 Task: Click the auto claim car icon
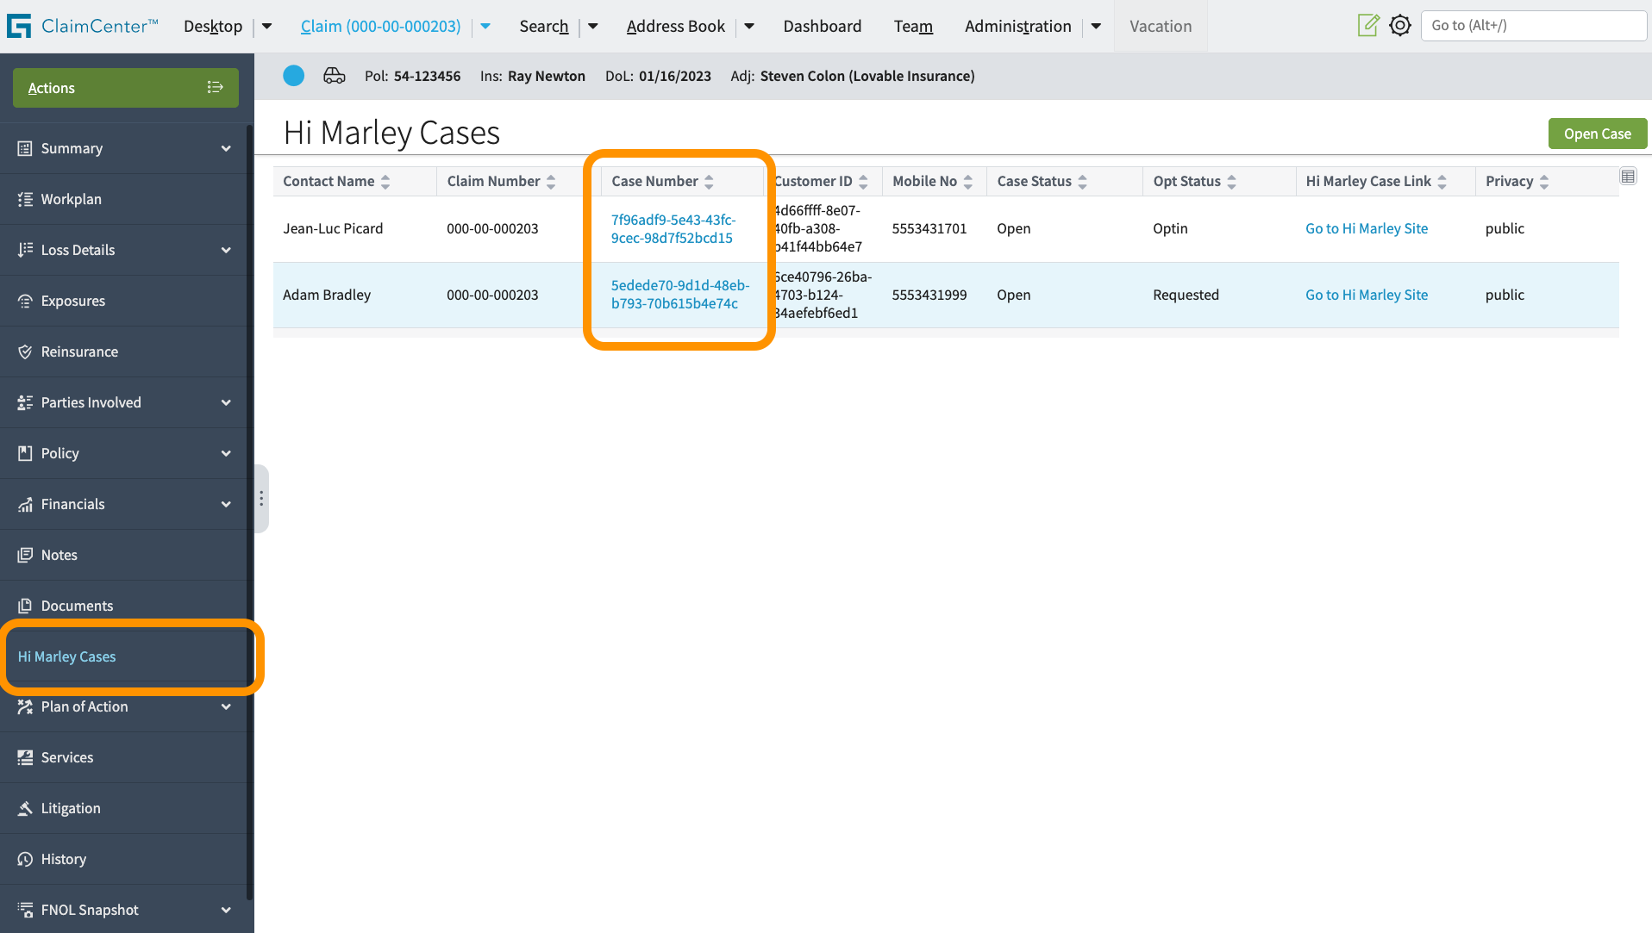pos(334,76)
